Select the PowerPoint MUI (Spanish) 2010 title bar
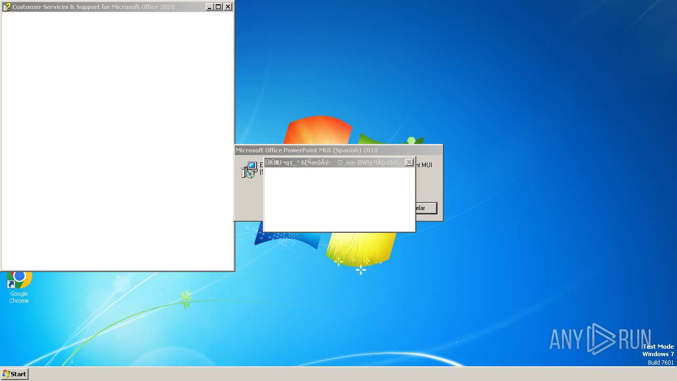Image resolution: width=677 pixels, height=381 pixels. tap(338, 150)
